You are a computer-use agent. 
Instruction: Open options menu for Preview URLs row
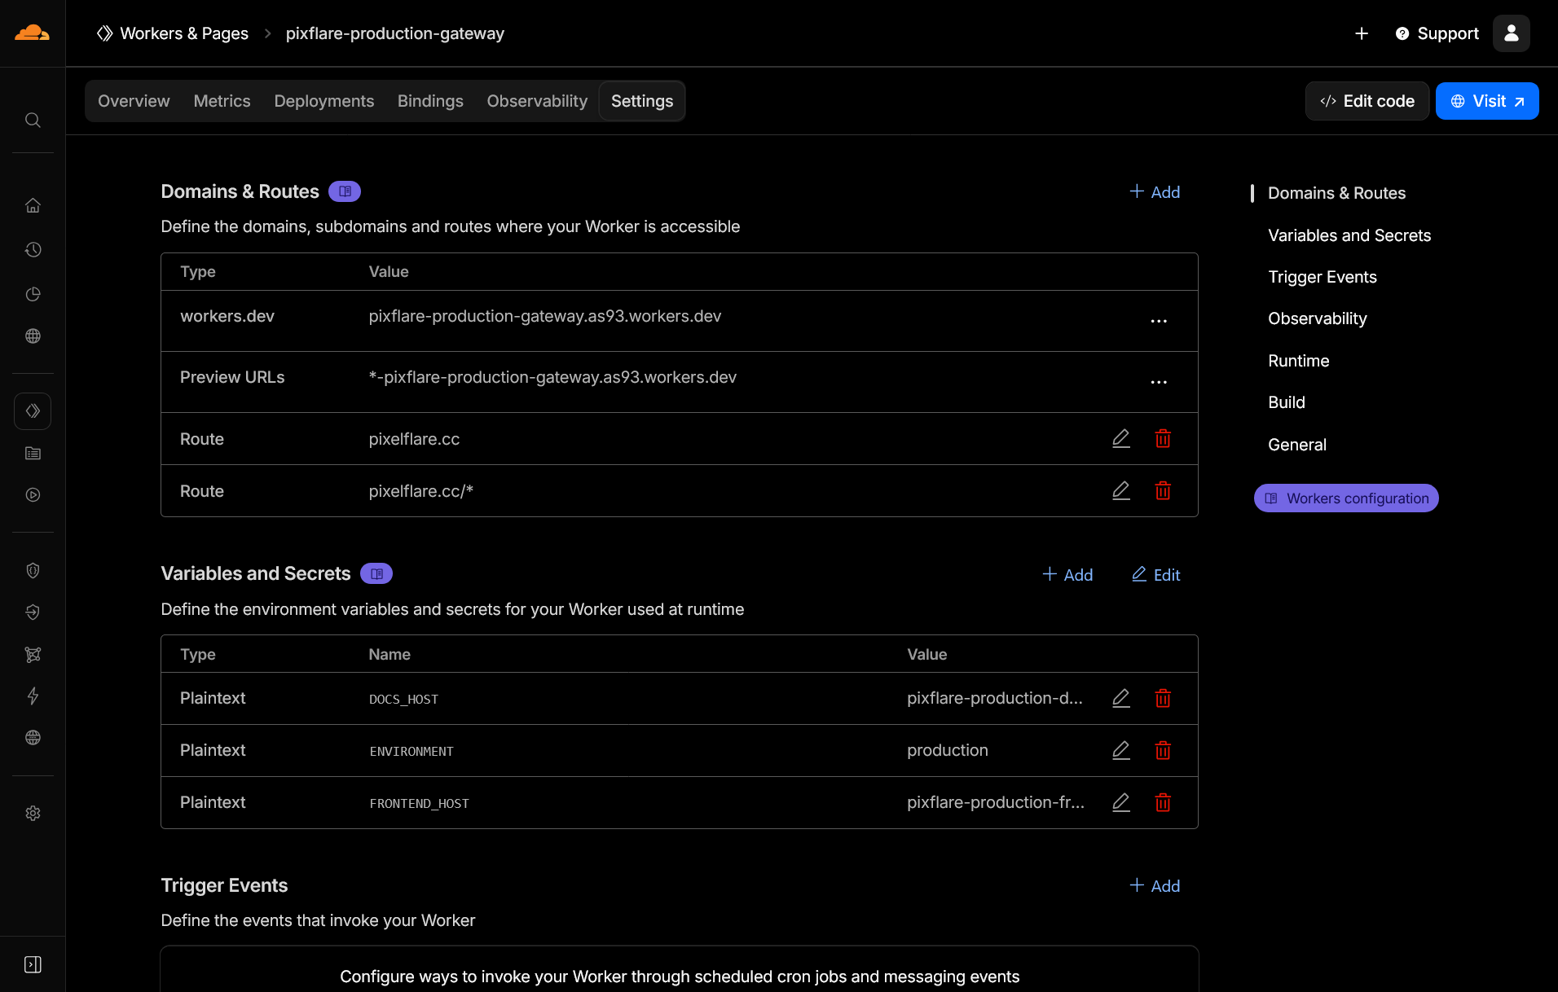(x=1159, y=381)
